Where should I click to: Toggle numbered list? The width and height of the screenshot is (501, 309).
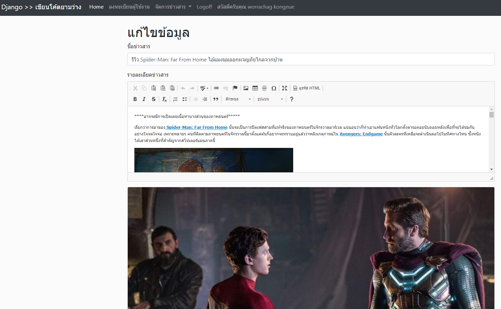[x=175, y=99]
